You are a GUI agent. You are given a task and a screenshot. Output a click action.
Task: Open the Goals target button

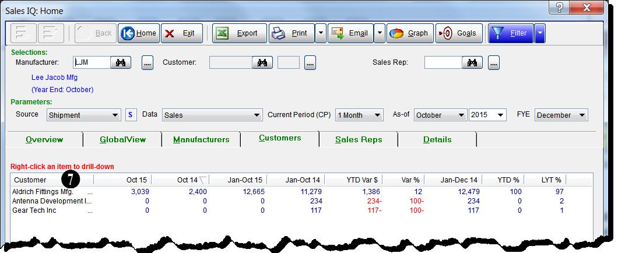[x=459, y=33]
